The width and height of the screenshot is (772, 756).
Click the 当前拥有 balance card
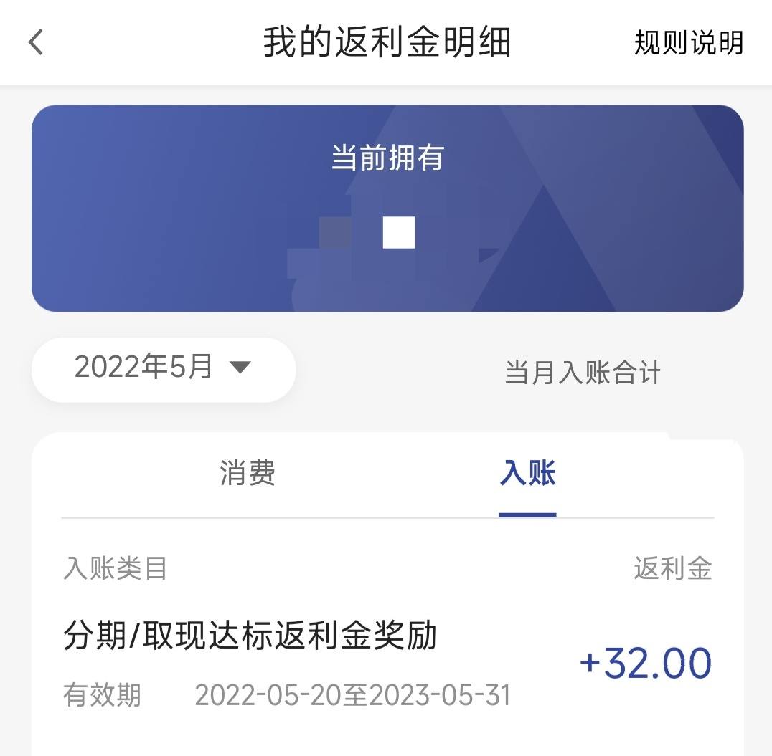[x=387, y=208]
